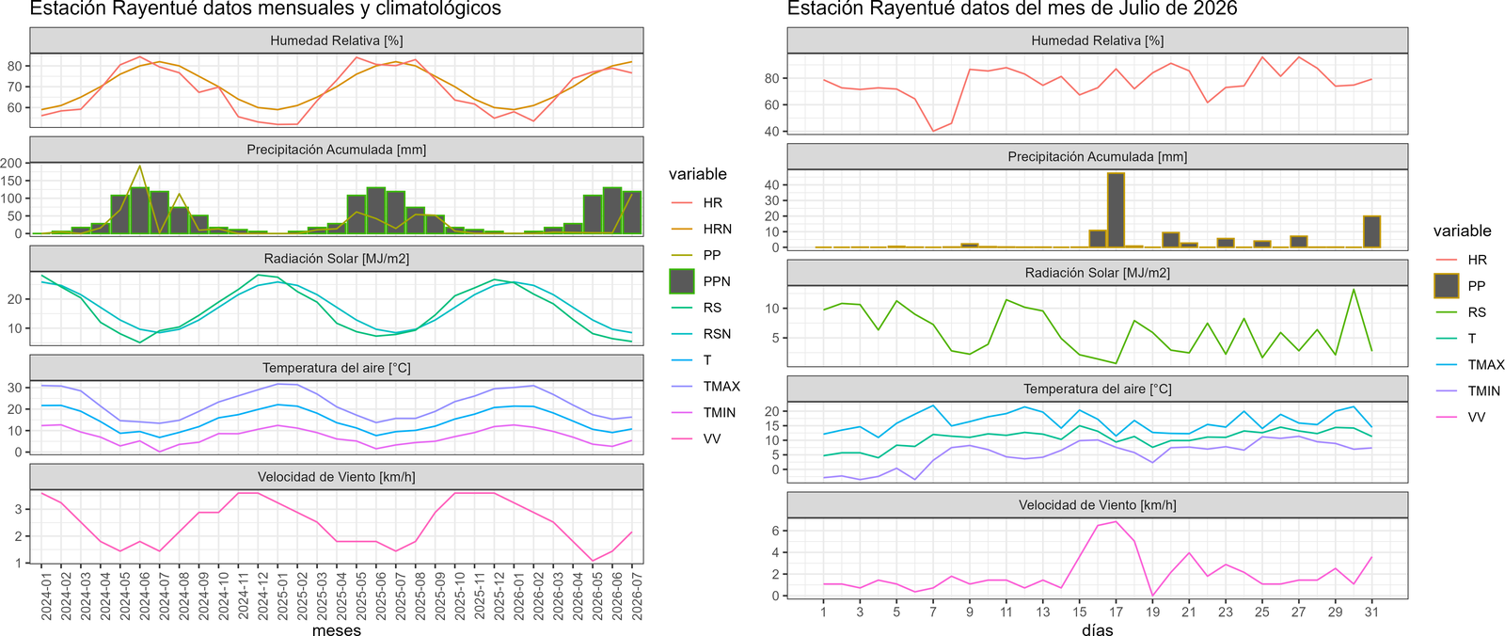Click right chart 'Radiación Solar [MJ/m2]' strip
Viewport: 1505px width, 636px height.
(x=1098, y=273)
